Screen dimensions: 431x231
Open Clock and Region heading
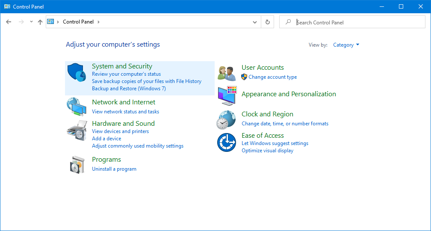[268, 114]
